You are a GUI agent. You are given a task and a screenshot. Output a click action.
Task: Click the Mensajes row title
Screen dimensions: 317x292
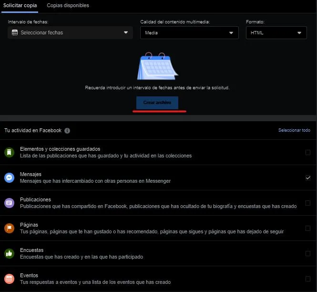pyautogui.click(x=31, y=174)
